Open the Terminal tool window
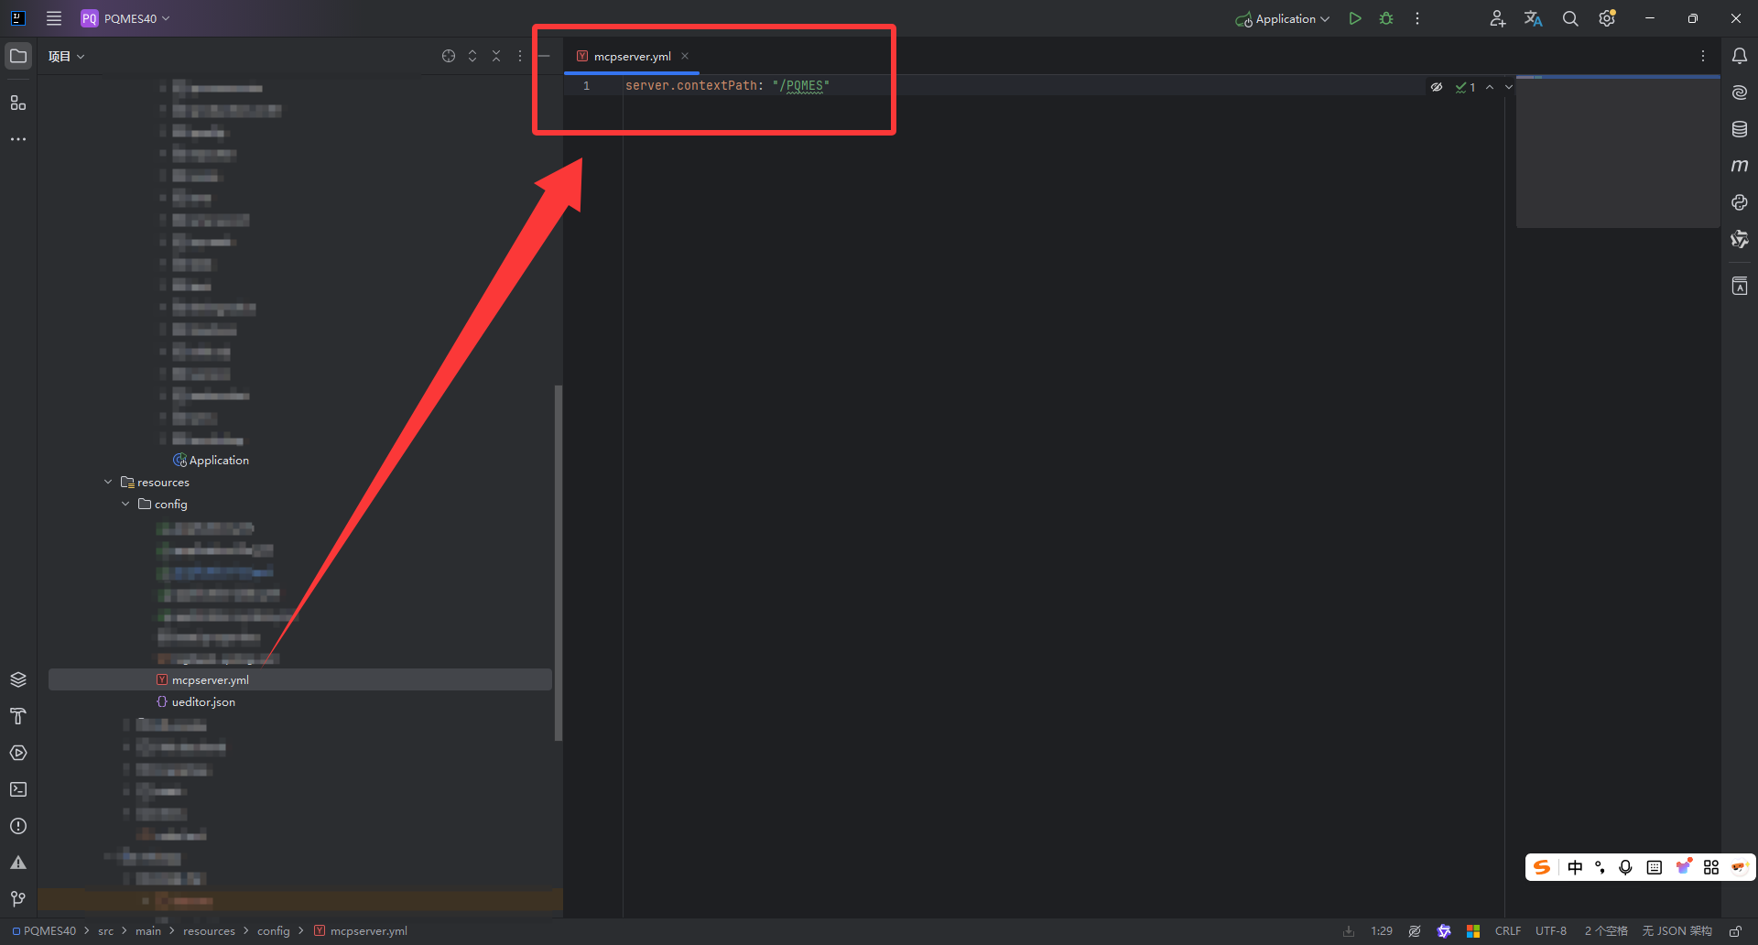The image size is (1758, 945). coord(18,788)
